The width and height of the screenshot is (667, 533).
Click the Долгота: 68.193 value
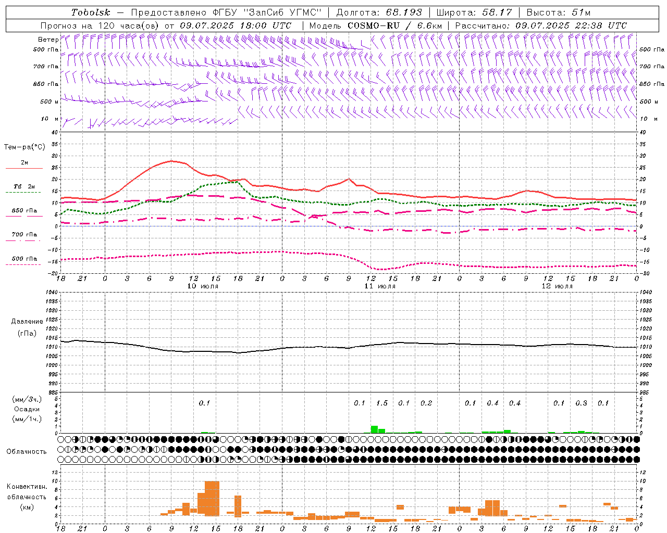[x=379, y=12]
